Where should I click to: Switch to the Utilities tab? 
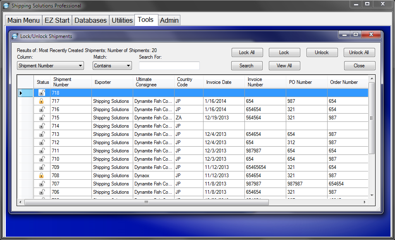tap(122, 20)
